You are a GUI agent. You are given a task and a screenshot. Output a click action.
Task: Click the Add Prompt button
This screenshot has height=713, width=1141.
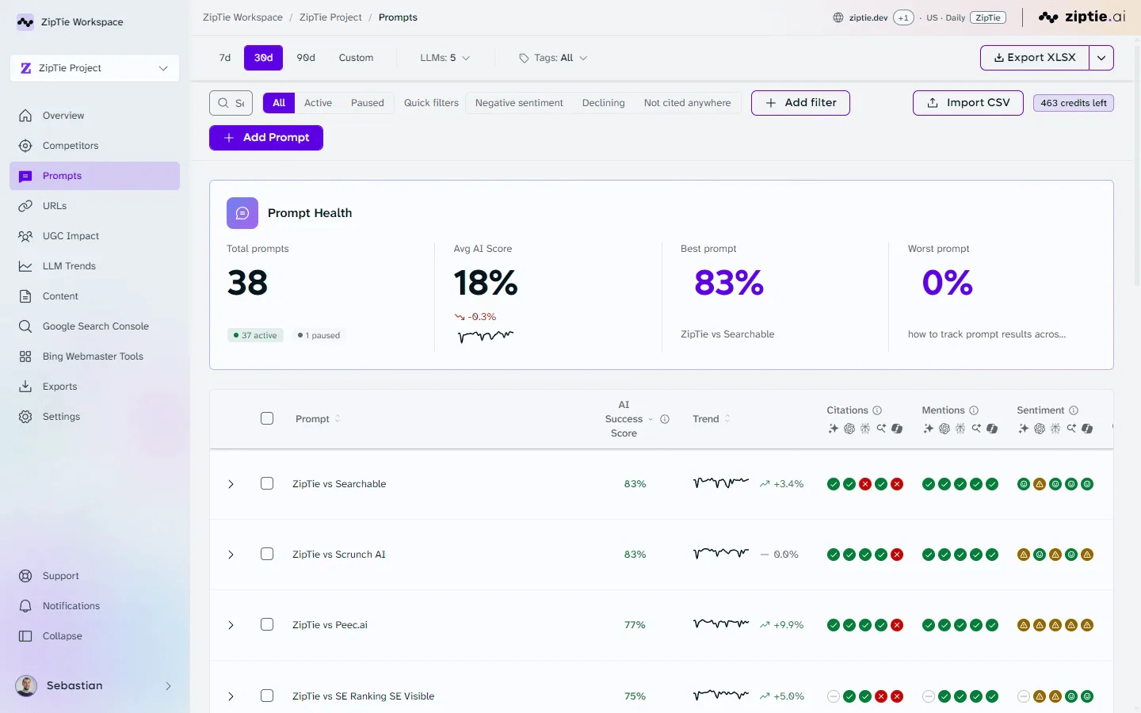point(266,138)
